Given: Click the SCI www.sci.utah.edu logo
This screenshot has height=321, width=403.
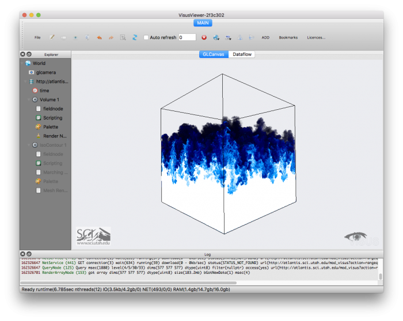Looking at the screenshot, I should (x=93, y=236).
